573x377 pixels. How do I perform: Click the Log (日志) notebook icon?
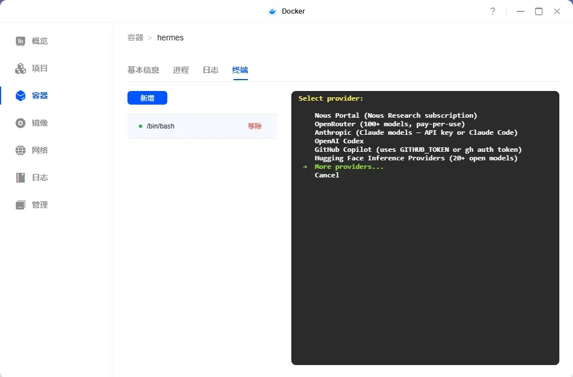[20, 177]
